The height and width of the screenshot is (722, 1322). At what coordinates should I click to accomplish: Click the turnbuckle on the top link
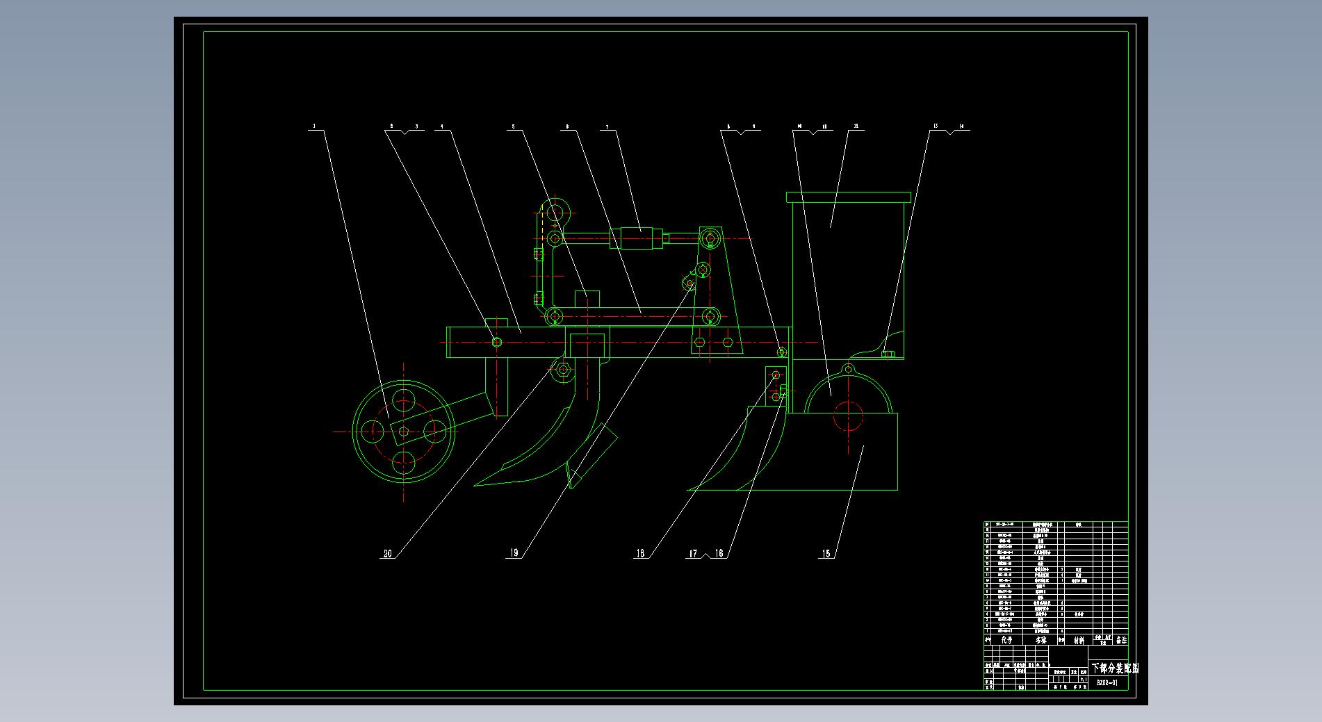coord(635,239)
